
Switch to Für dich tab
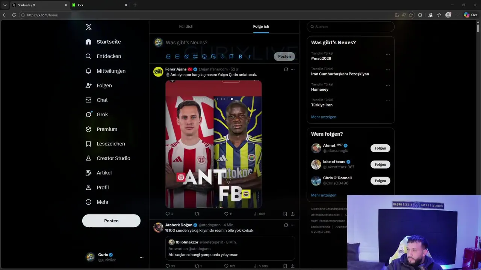click(186, 27)
